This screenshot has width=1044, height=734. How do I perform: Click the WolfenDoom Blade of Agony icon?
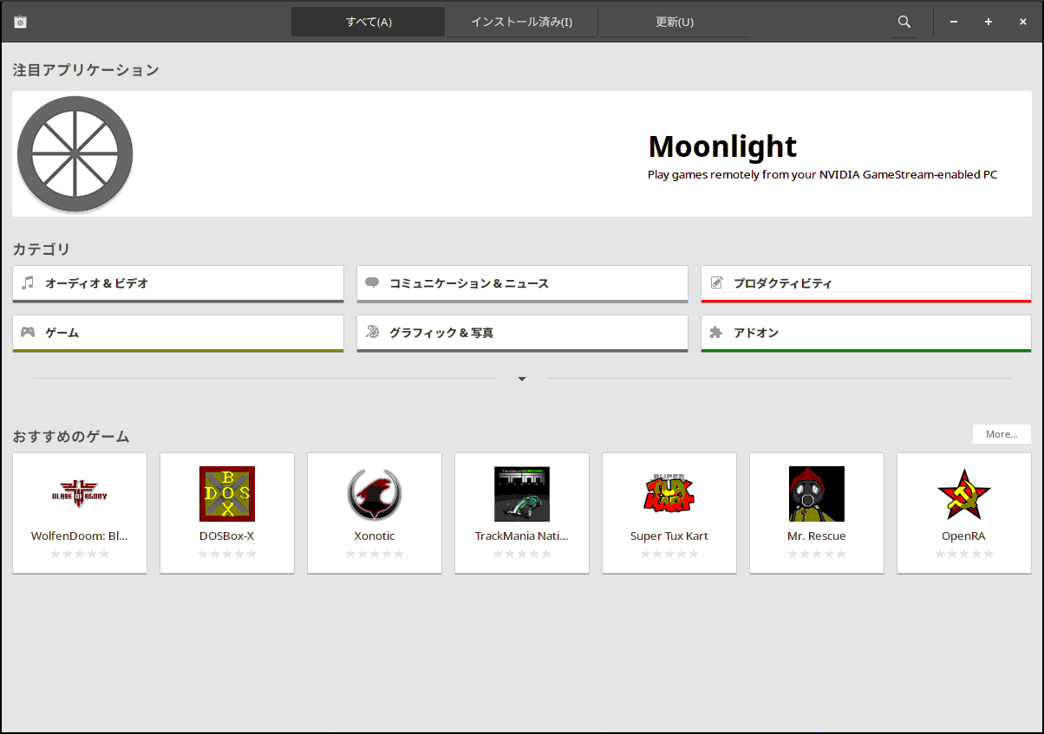click(x=80, y=494)
